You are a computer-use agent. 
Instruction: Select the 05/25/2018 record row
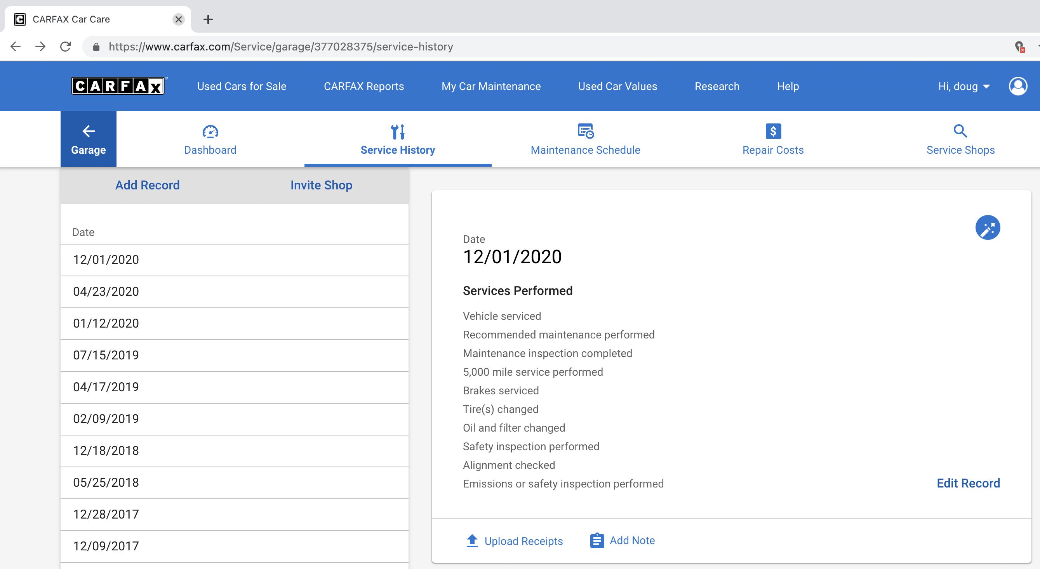235,483
